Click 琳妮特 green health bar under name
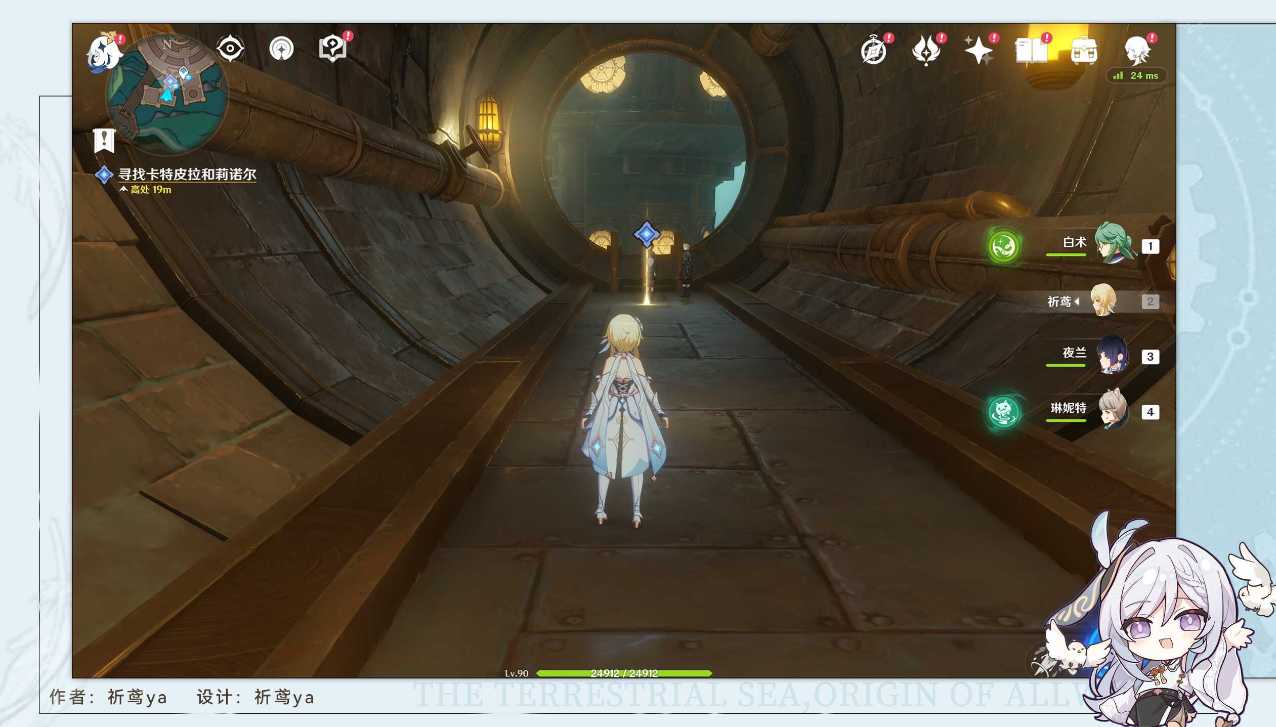 pos(1066,420)
